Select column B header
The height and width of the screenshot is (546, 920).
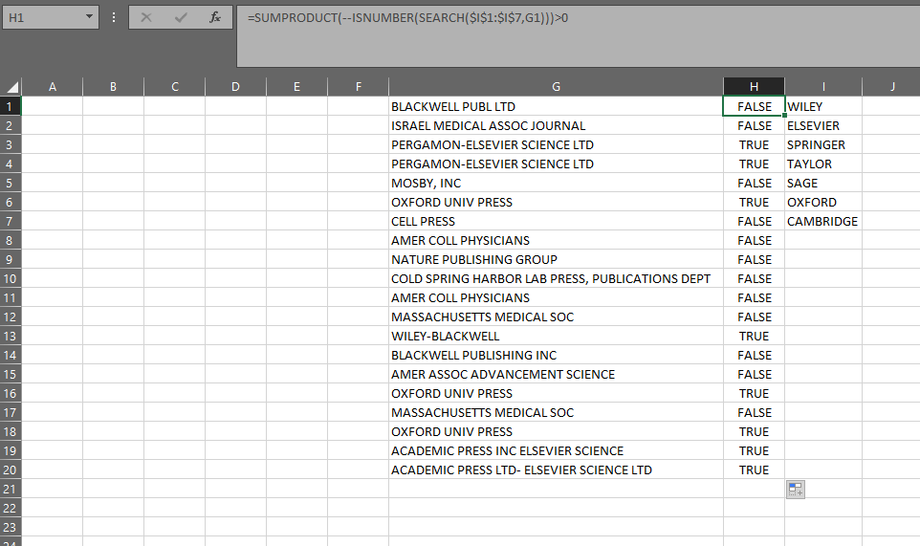113,87
